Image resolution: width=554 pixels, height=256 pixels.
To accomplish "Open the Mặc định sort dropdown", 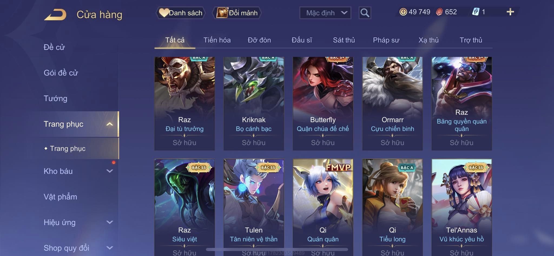I will coord(325,13).
